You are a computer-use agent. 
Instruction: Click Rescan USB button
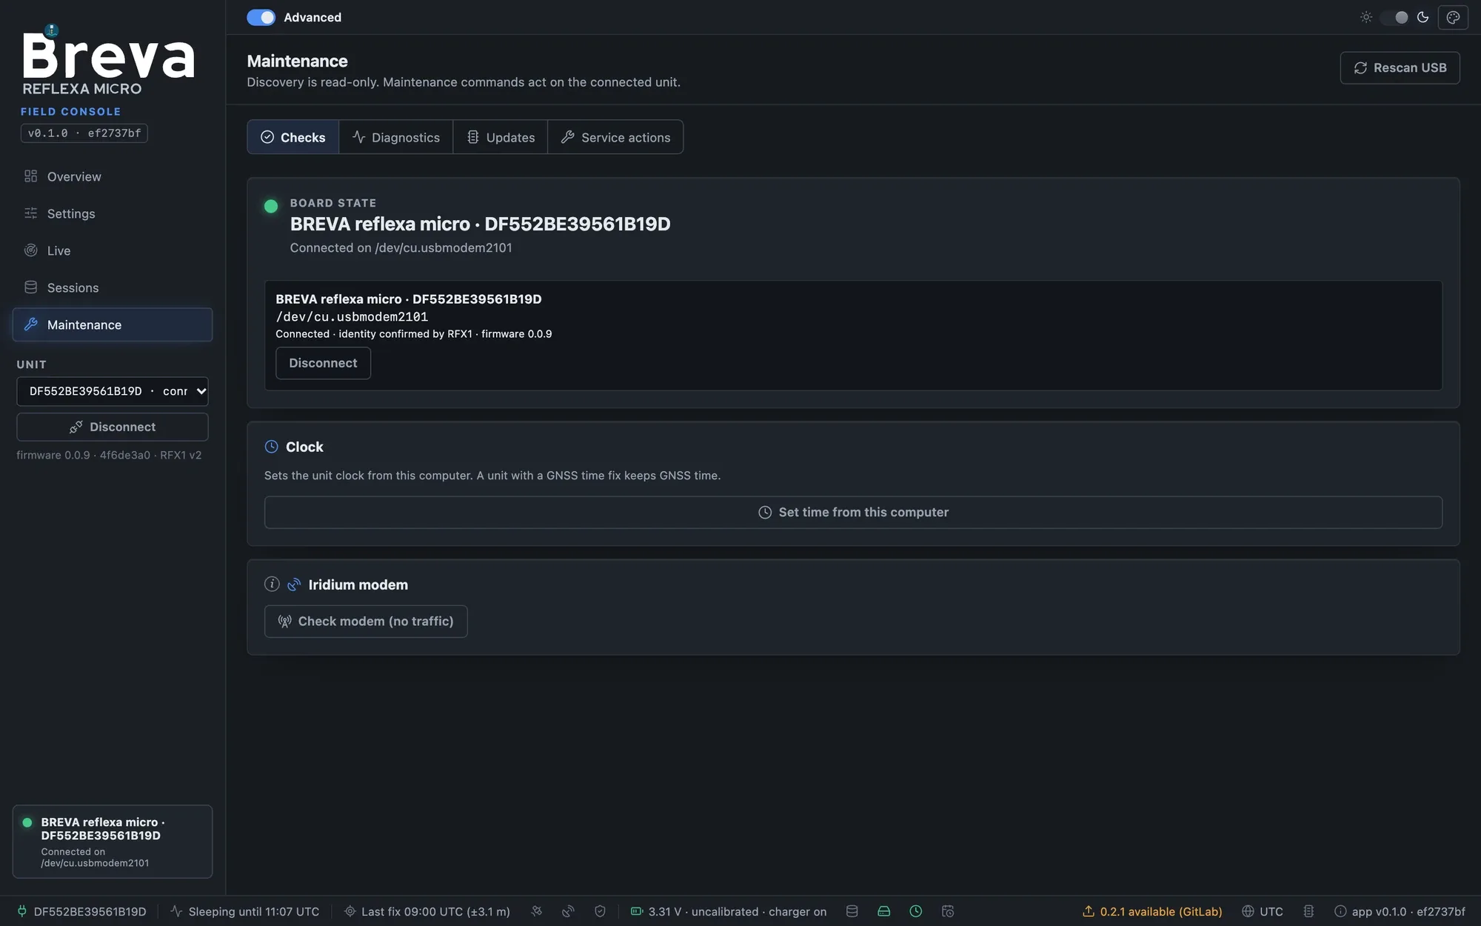1400,67
